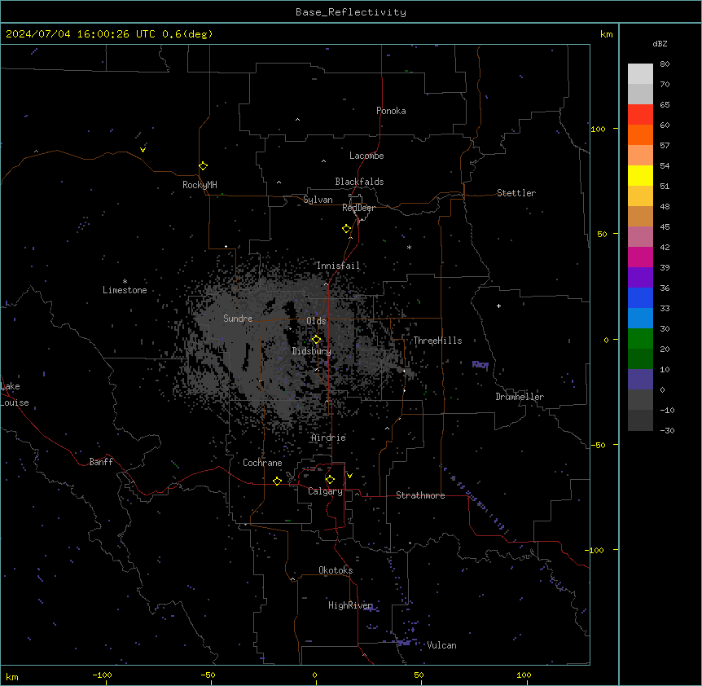This screenshot has height=686, width=702.
Task: Click the red 65 dBZ color swatch
Action: click(640, 114)
